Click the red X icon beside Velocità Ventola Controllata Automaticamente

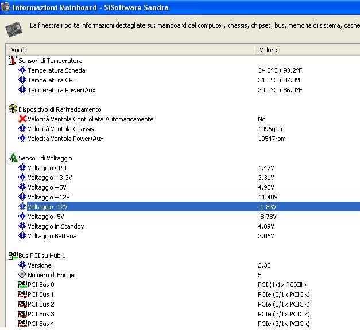pyautogui.click(x=22, y=119)
